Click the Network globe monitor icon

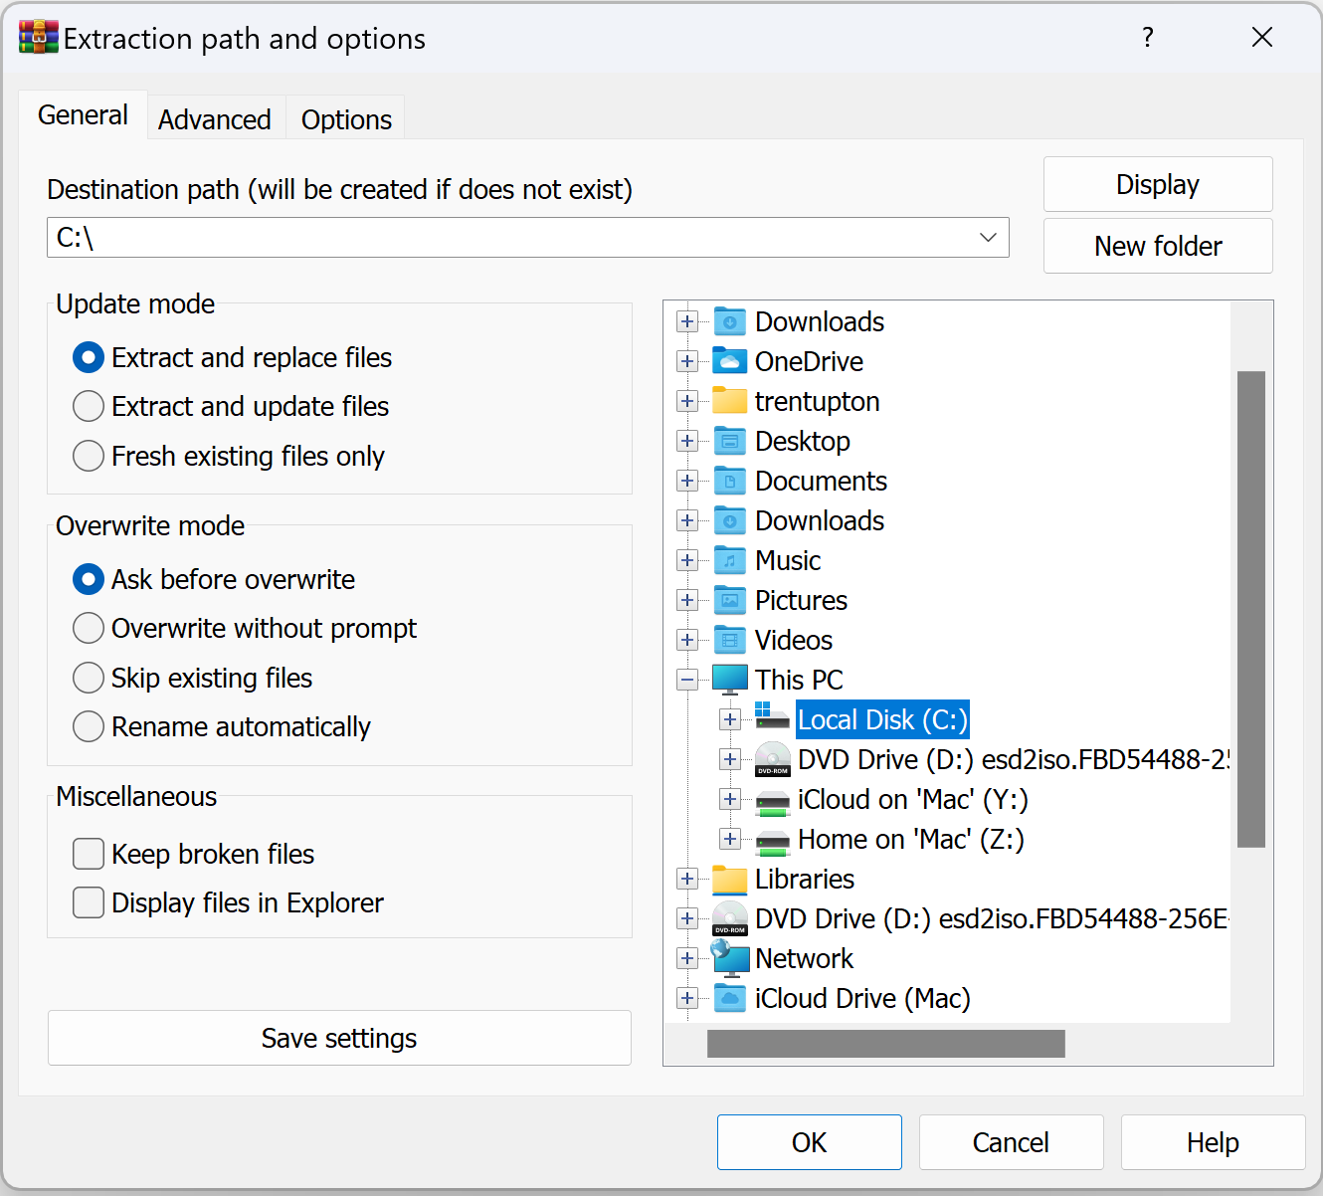(x=729, y=958)
